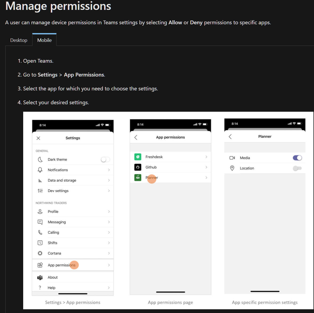Click the Notifications bell icon
This screenshot has width=314, height=313.
coord(40,170)
